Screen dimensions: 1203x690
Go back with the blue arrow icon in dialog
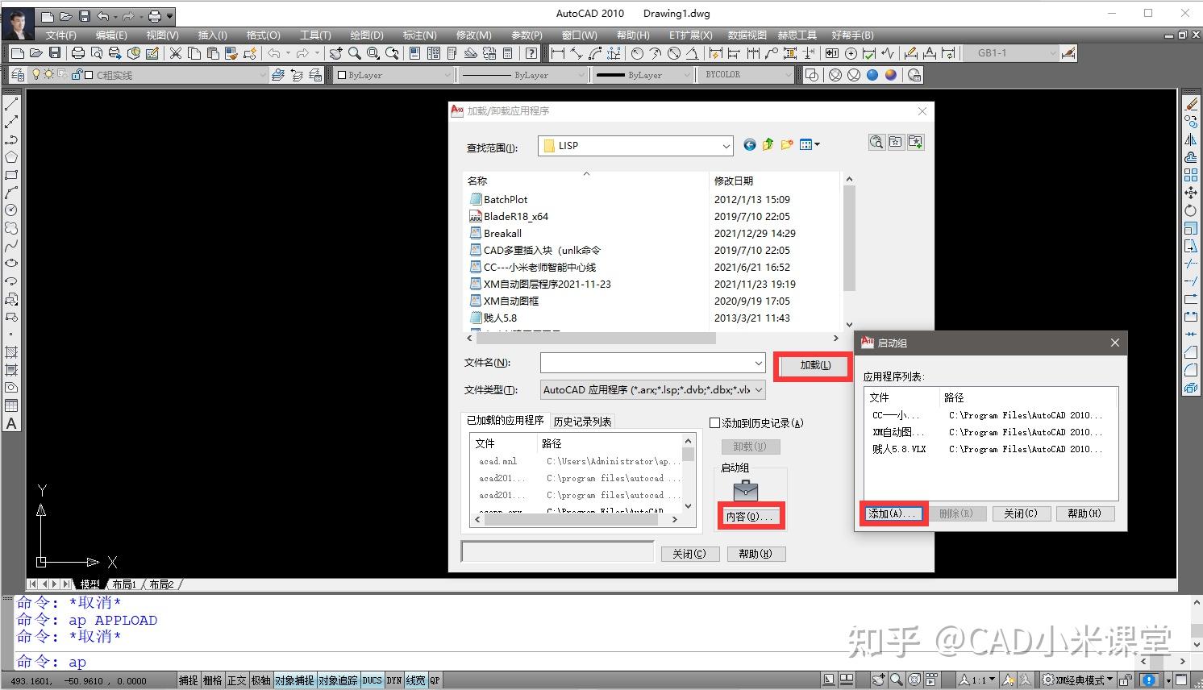point(750,144)
